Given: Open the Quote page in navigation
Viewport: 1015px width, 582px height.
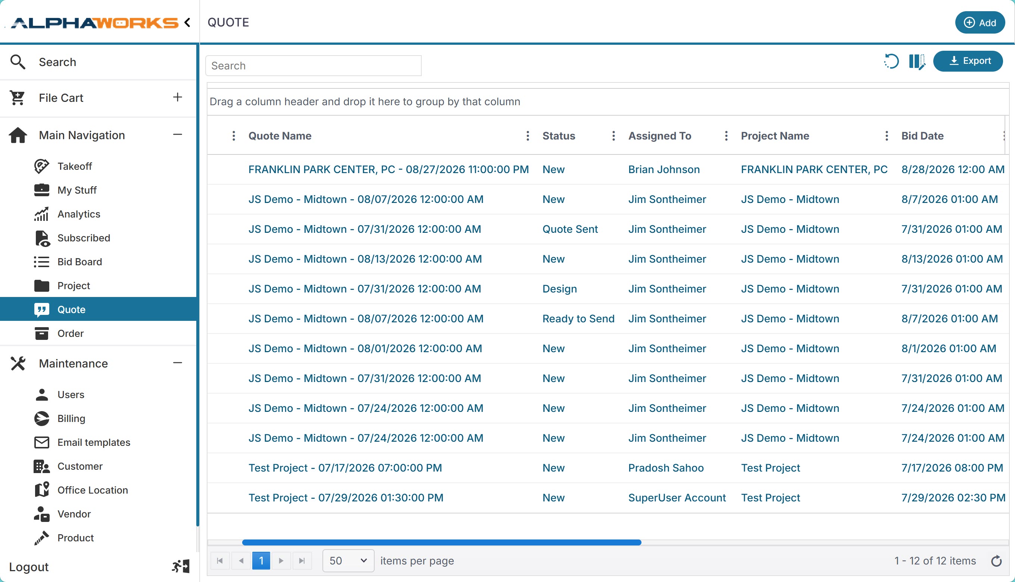Looking at the screenshot, I should point(99,309).
